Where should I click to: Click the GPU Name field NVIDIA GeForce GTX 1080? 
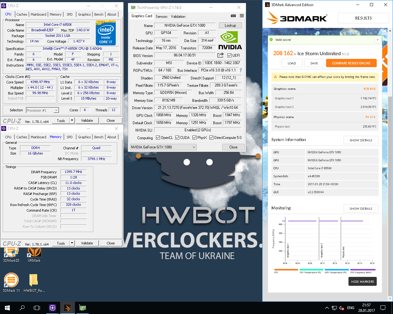(x=185, y=25)
